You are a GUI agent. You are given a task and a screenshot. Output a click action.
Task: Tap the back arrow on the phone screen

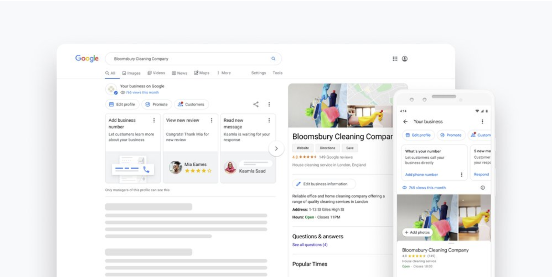pos(405,122)
